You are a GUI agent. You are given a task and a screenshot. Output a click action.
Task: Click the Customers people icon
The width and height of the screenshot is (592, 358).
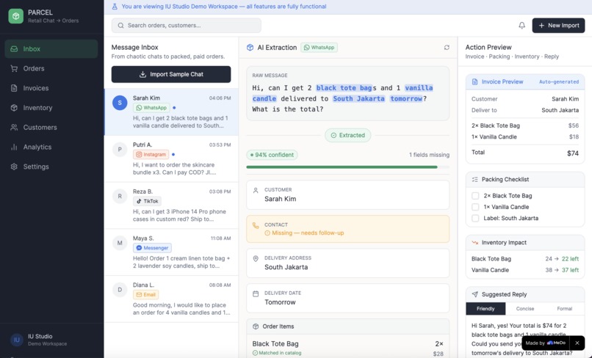click(14, 127)
